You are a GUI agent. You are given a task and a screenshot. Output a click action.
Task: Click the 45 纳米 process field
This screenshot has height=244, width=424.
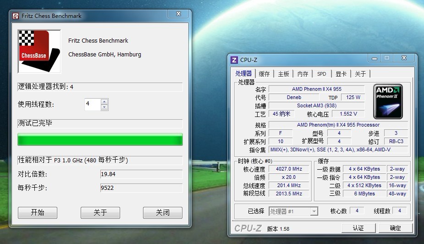[281, 114]
